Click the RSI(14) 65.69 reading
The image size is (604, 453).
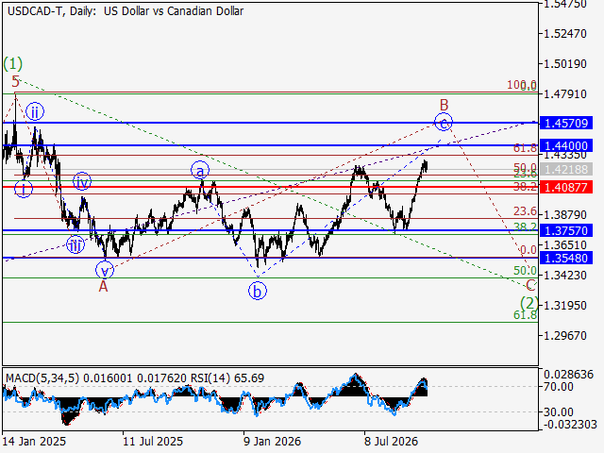(x=227, y=378)
